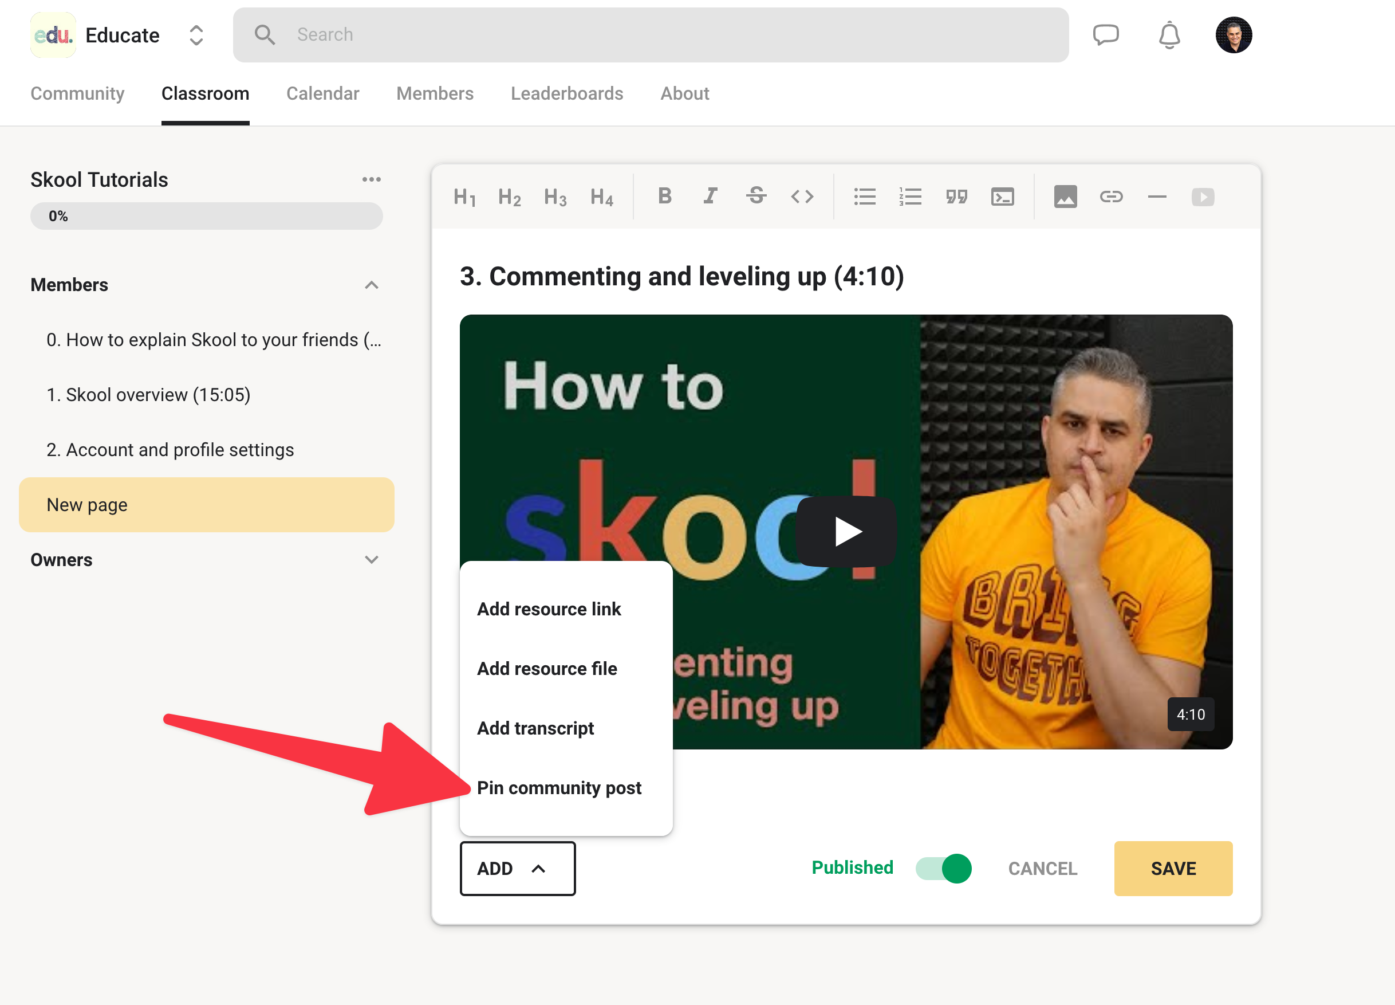1395x1005 pixels.
Task: Click the italic formatting icon
Action: (x=711, y=197)
